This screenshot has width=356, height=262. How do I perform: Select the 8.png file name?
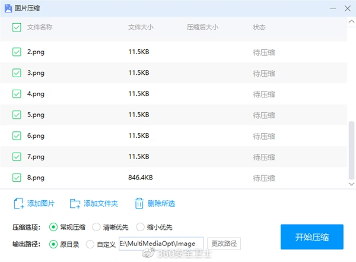(x=36, y=178)
